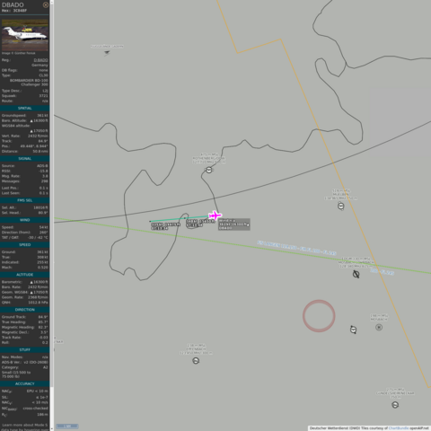Select the SPATIAL section header
431x431 pixels.
click(x=25, y=108)
